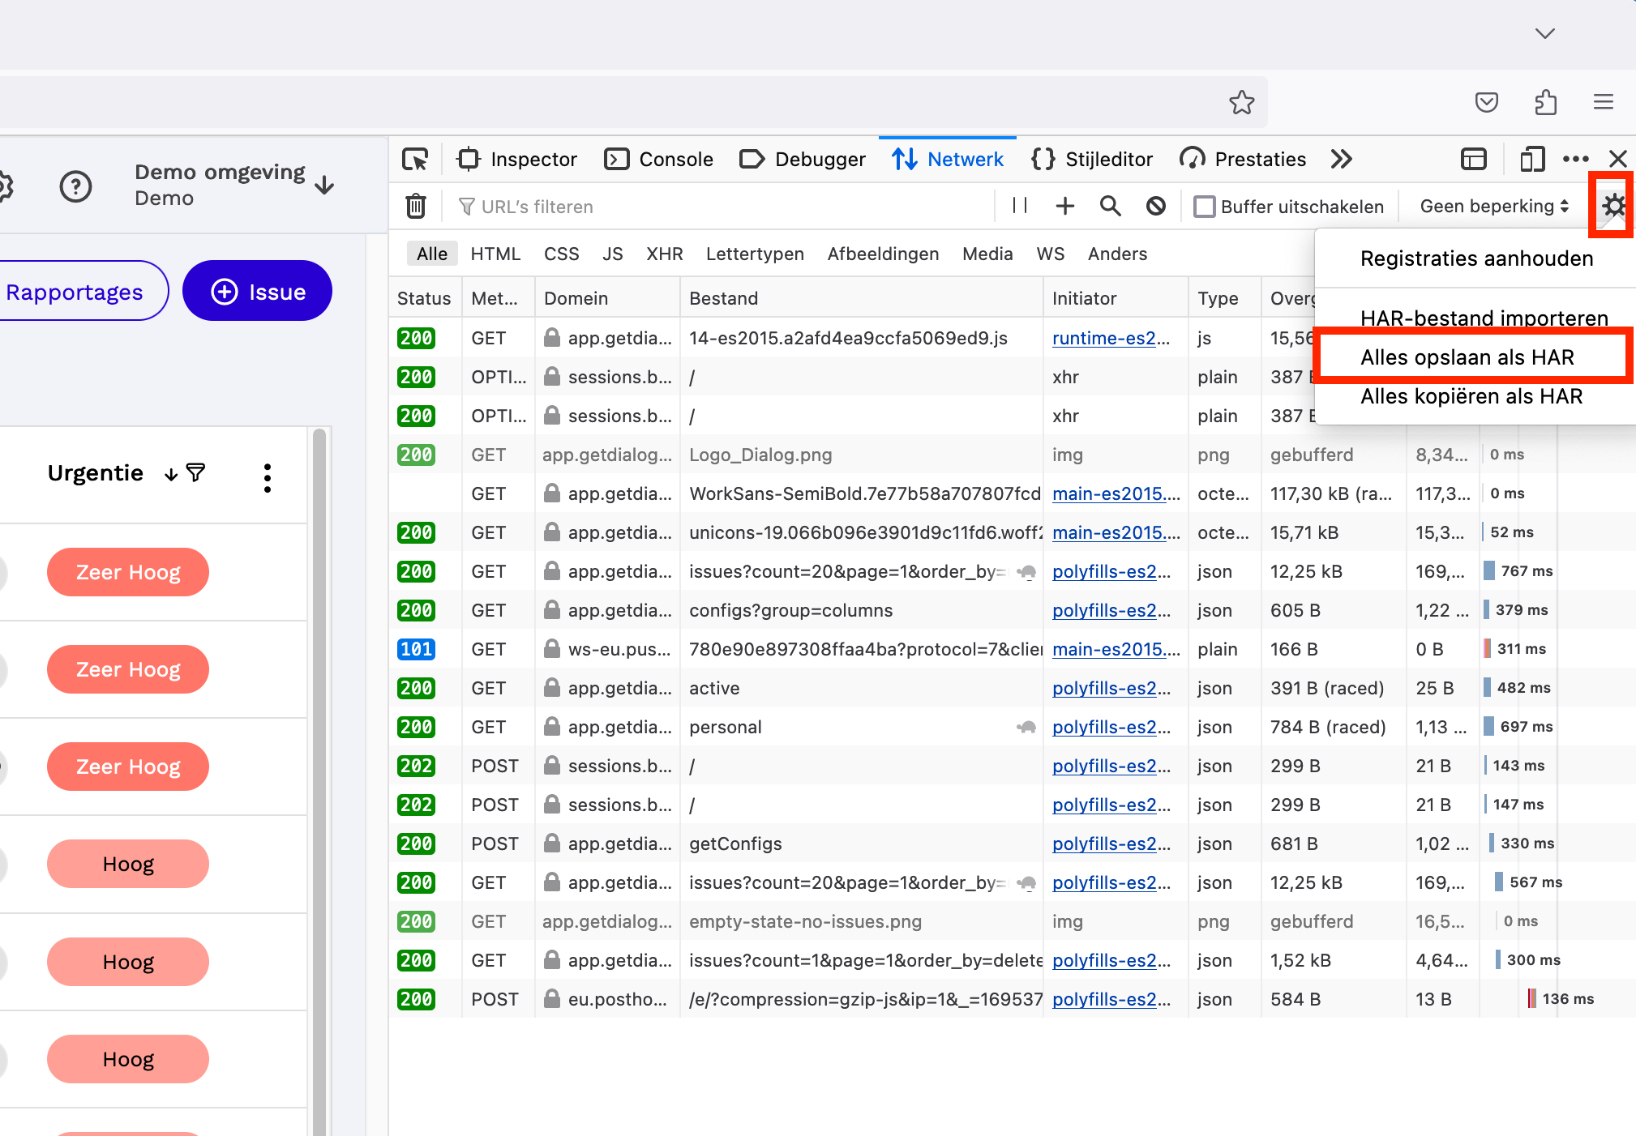
Task: Toggle responsive design mode icon
Action: point(1531,159)
